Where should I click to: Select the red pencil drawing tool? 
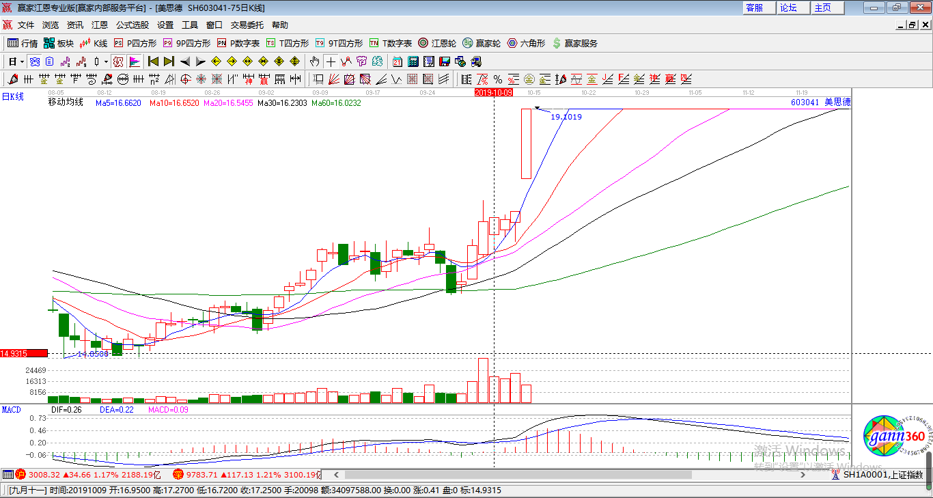click(x=12, y=79)
